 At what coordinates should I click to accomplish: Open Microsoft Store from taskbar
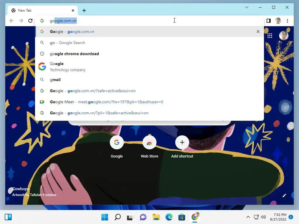pos(182,217)
